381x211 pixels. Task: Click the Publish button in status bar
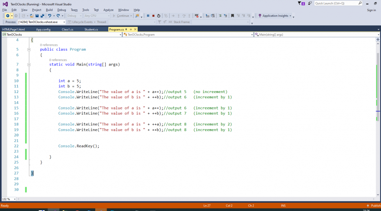tap(374, 206)
